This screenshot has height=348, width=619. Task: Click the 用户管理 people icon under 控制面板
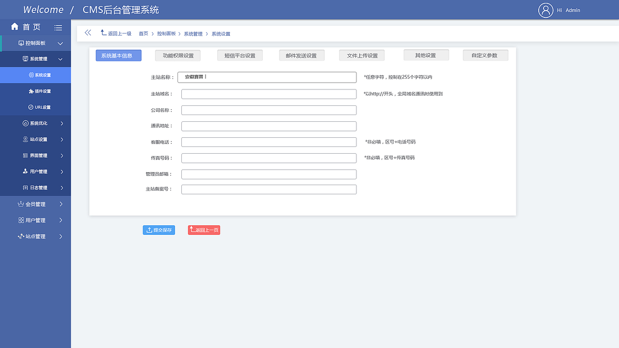point(26,172)
